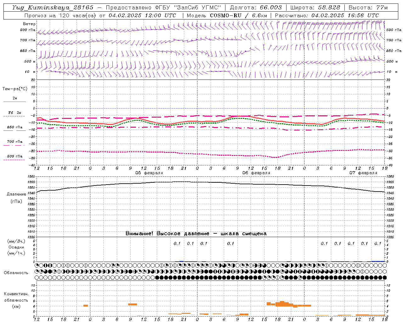Click the Высота: 77м value
The image size is (403, 322).
tap(368, 8)
